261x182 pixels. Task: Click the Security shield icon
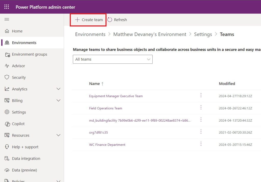coord(7,77)
